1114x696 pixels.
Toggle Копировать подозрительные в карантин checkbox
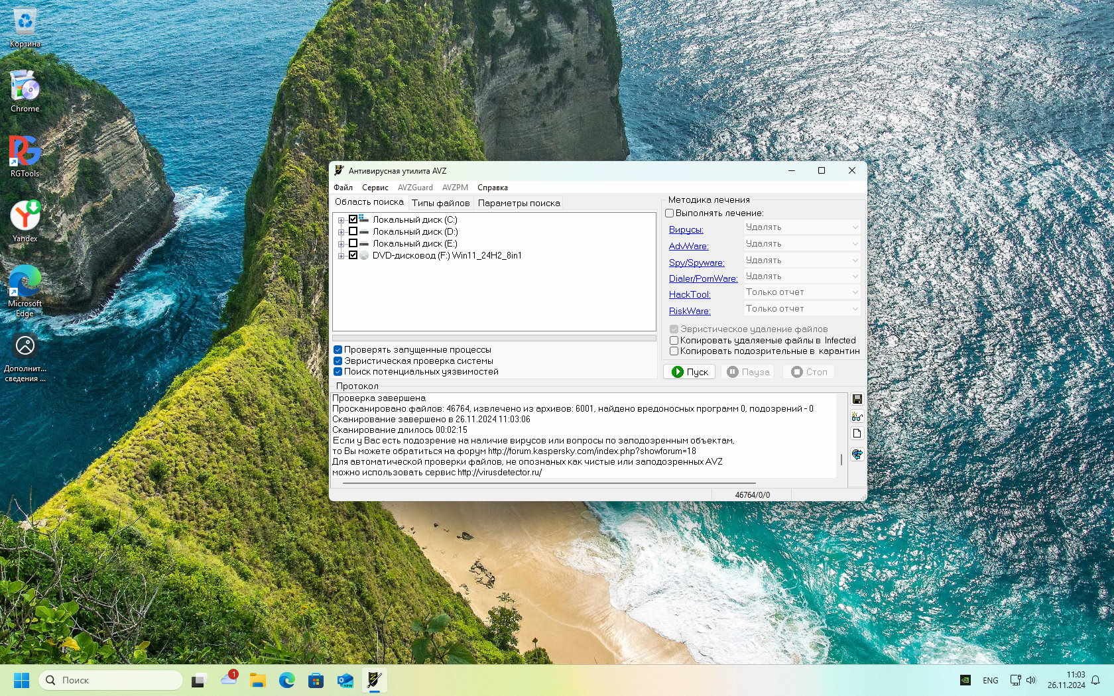674,351
